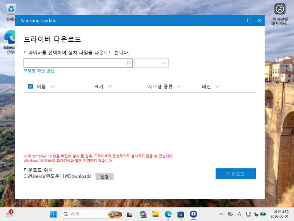Viewport: 294px width, 221px height.
Task: Maximize the Samsung Update window
Action: point(249,21)
